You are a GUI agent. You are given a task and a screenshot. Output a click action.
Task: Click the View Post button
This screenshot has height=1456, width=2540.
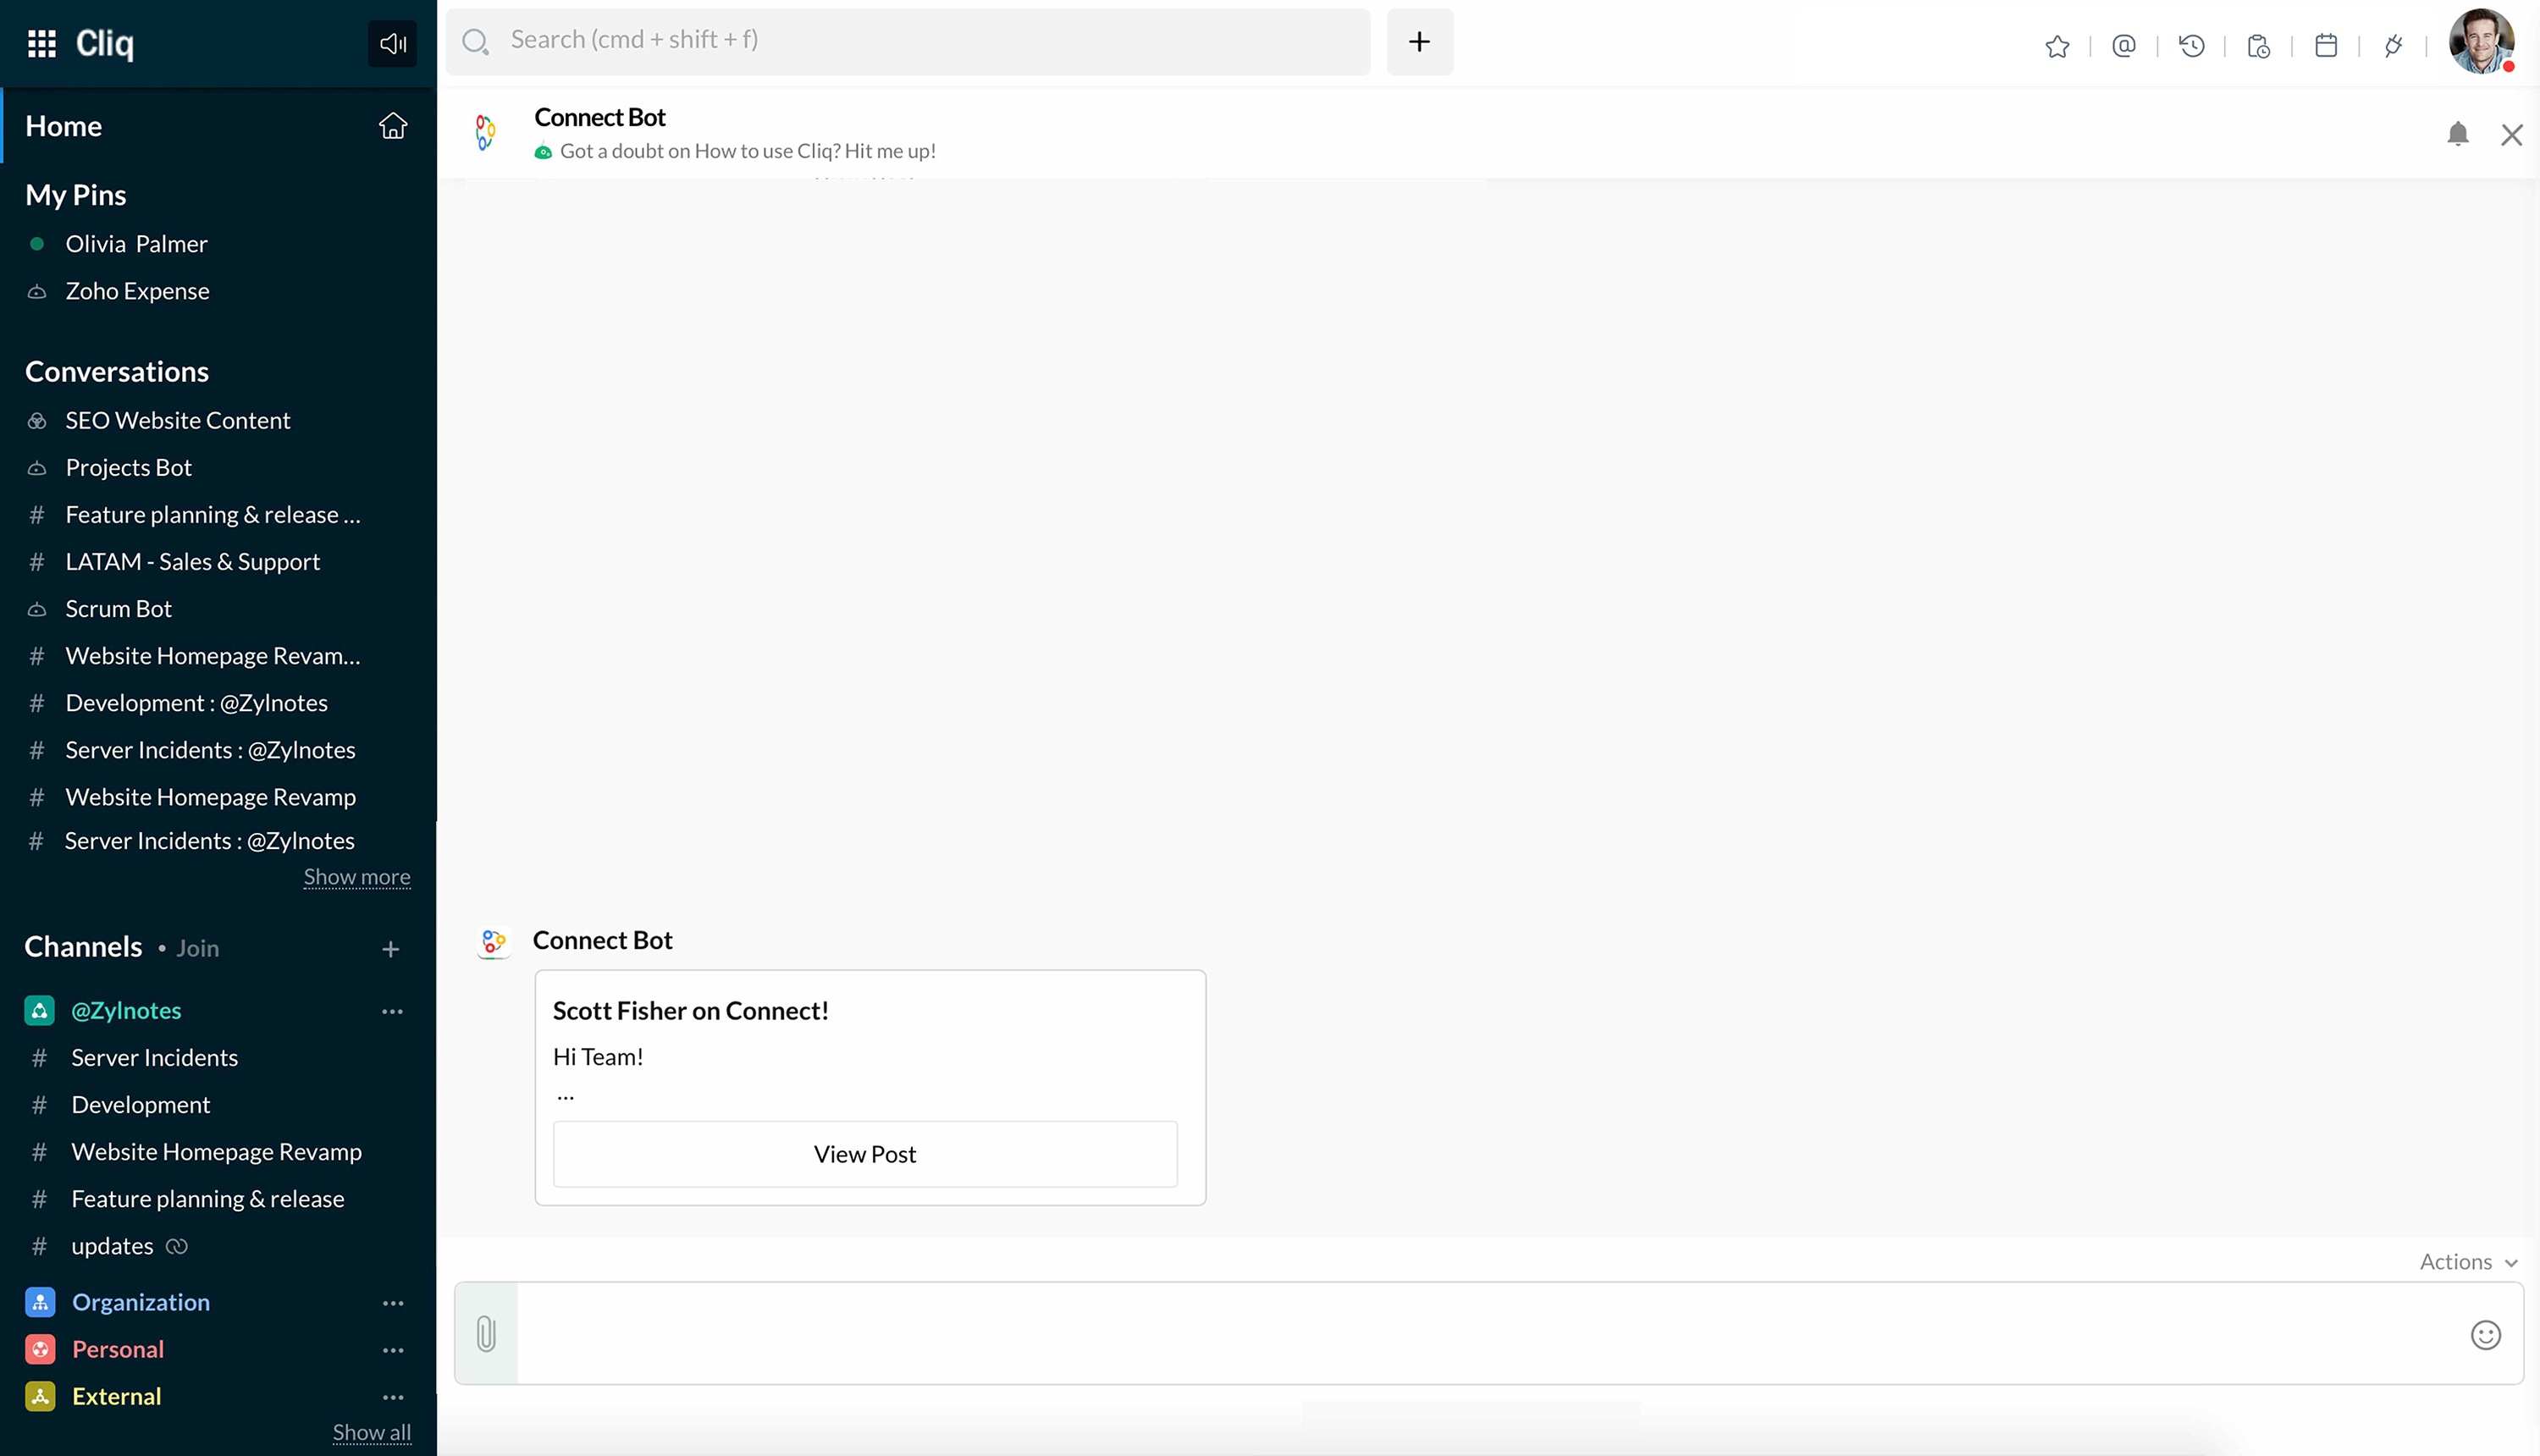point(865,1154)
